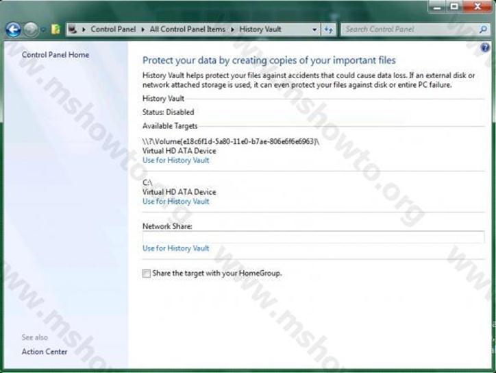Viewport: 496px width, 373px height.
Task: Expand the chevron before Control Panel breadcrumb
Action: (x=84, y=29)
